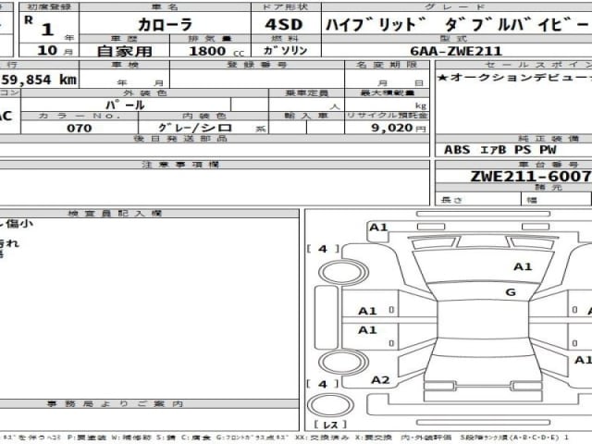Click the 1800 cc displacement value
This screenshot has height=444, width=592.
pyautogui.click(x=216, y=51)
